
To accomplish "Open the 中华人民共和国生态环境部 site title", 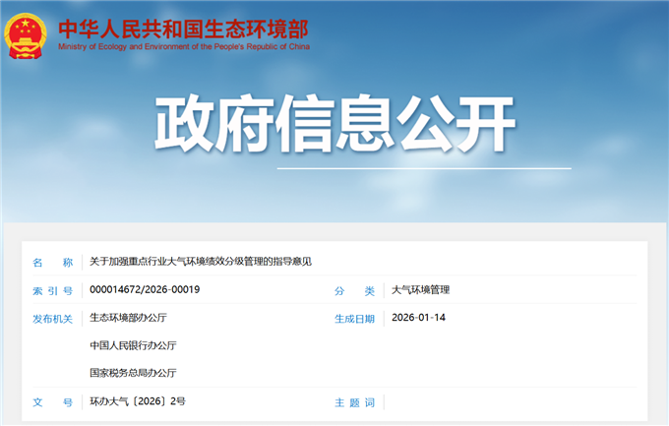I will [x=183, y=27].
